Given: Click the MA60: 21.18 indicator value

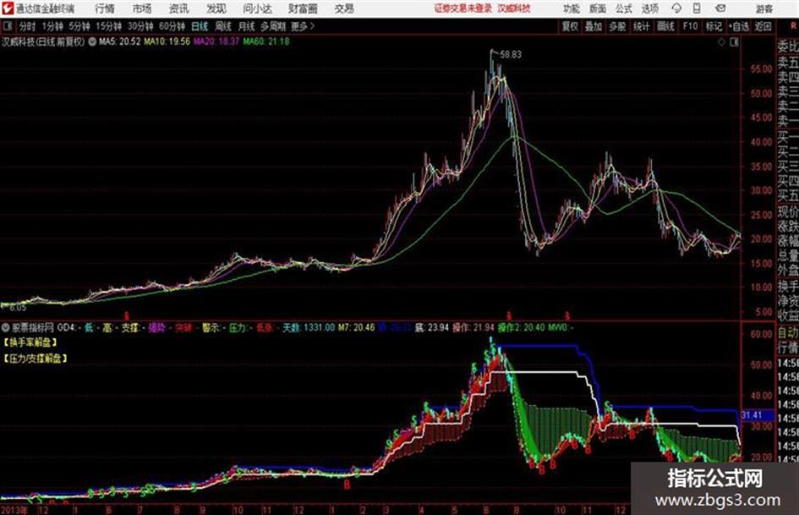Looking at the screenshot, I should click(x=266, y=41).
